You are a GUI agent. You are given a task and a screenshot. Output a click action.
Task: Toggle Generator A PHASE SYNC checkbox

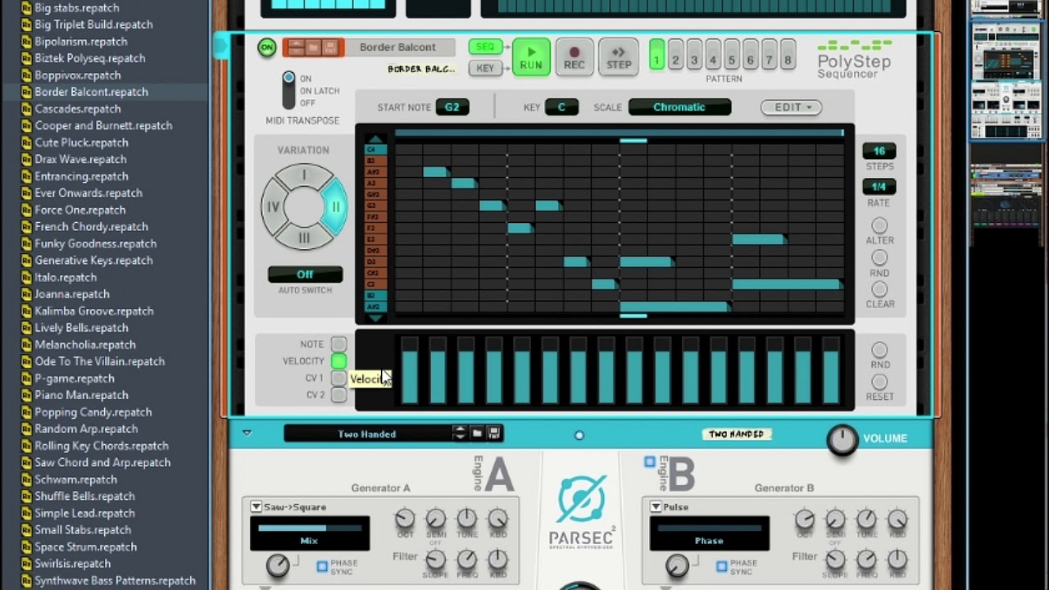tap(322, 566)
